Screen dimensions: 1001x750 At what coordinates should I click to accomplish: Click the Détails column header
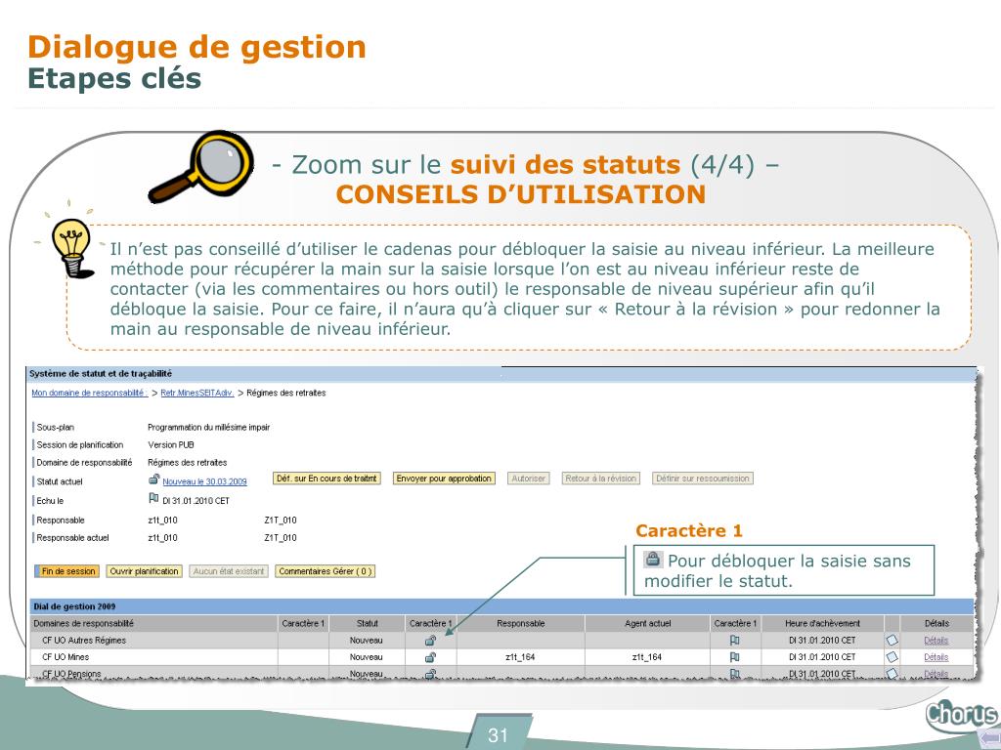936,623
